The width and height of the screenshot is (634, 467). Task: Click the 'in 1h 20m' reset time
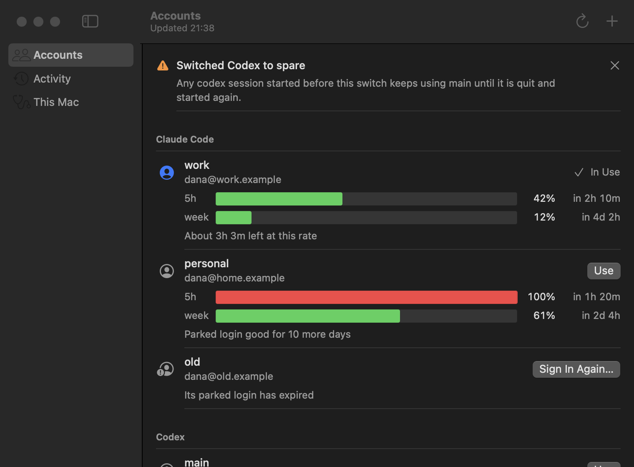coord(596,297)
